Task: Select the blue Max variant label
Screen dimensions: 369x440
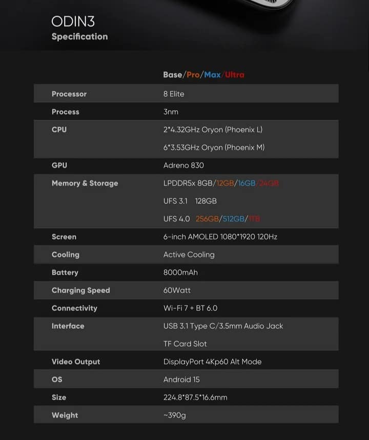Action: tap(212, 75)
